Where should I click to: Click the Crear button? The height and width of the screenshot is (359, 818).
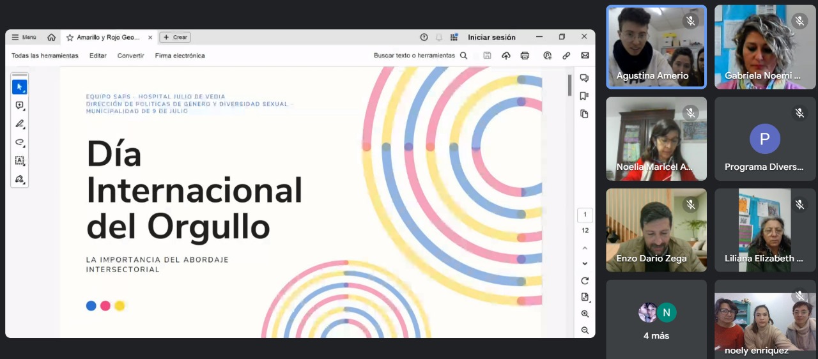coord(175,37)
